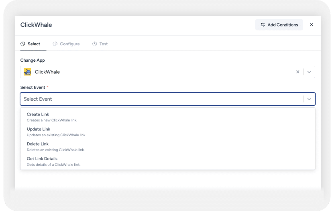Click the ClickWhale dialog title
Image resolution: width=336 pixels, height=212 pixels.
pyautogui.click(x=36, y=25)
